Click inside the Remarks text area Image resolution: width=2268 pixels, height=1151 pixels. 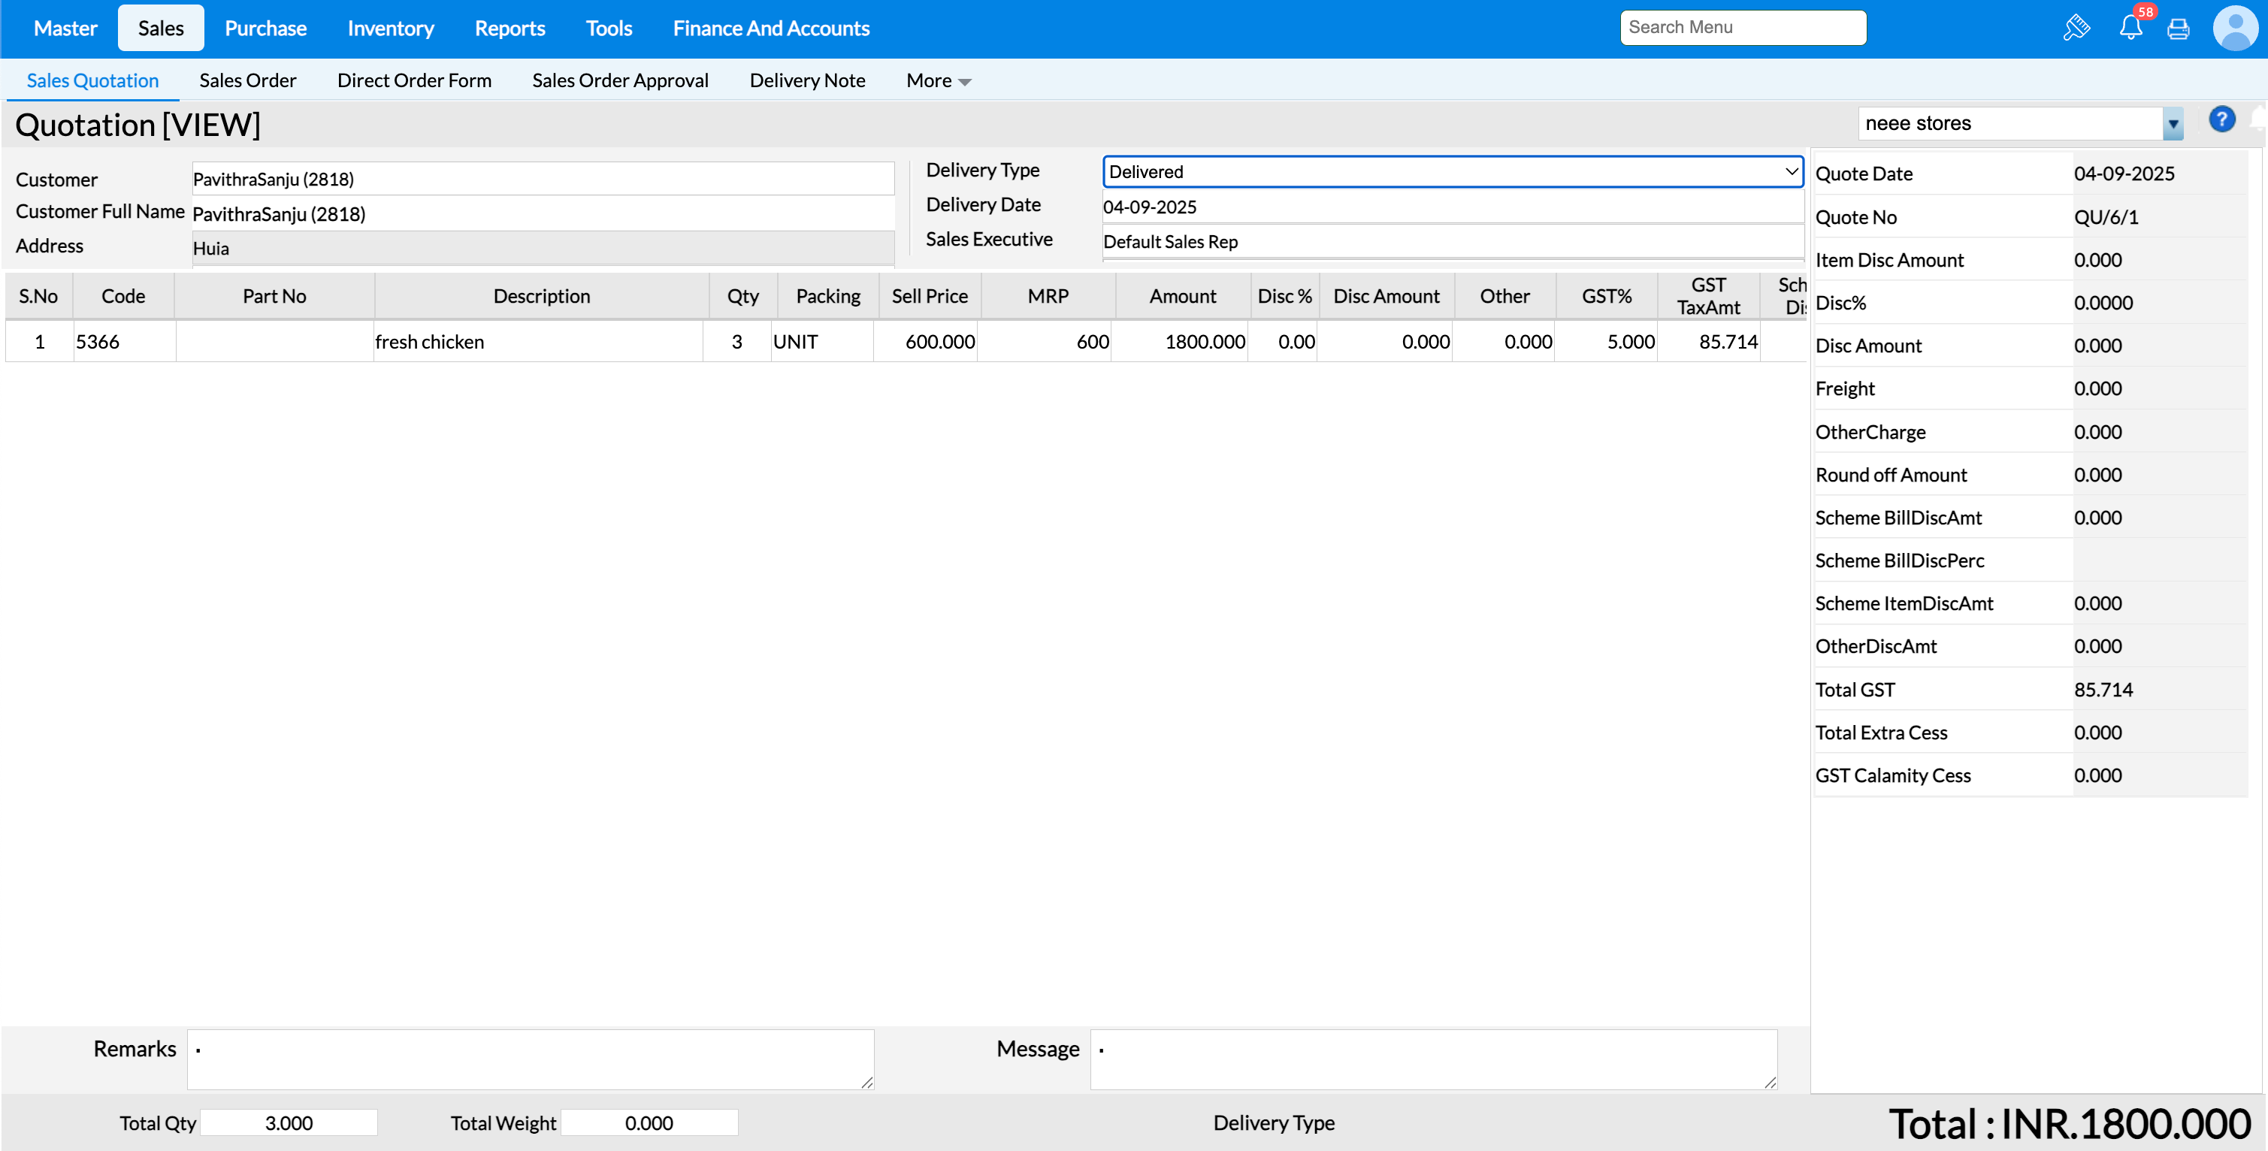coord(530,1059)
